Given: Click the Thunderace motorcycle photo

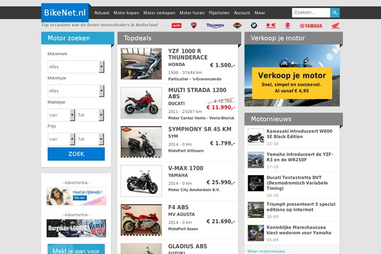Looking at the screenshot, I should pos(141,63).
